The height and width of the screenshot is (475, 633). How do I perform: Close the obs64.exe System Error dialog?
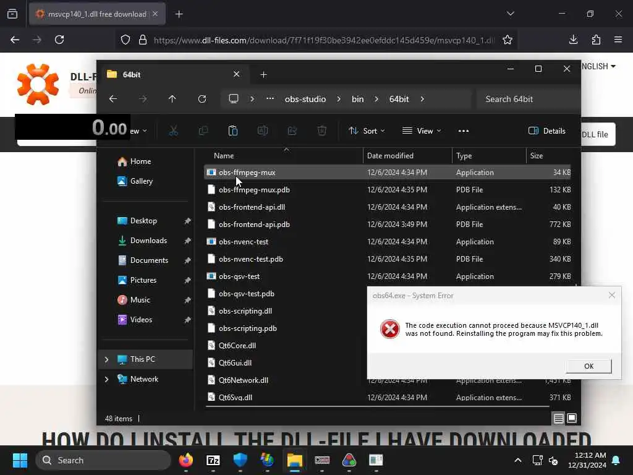tap(611, 295)
